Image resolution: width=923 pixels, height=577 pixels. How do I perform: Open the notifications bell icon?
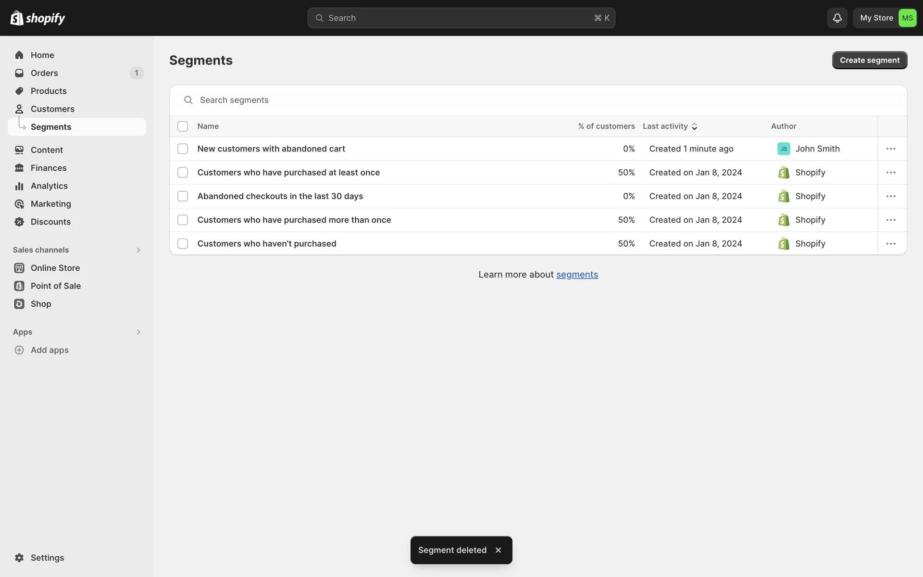click(x=837, y=18)
